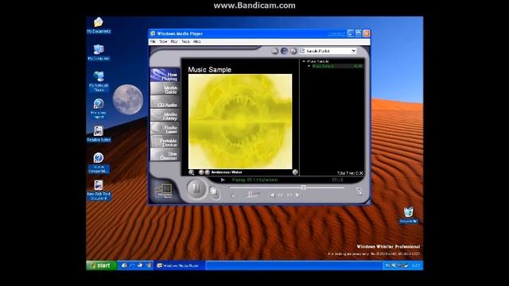Open the View menu

pos(163,42)
